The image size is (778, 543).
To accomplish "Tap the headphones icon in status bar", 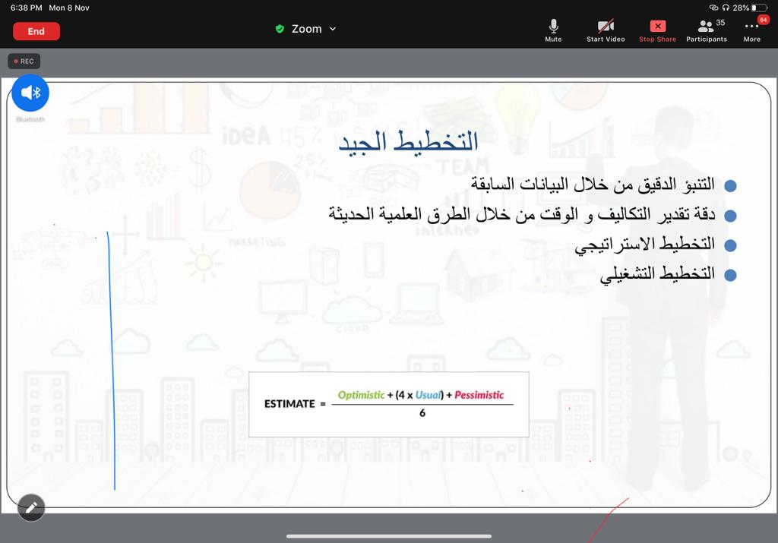I will coord(726,8).
